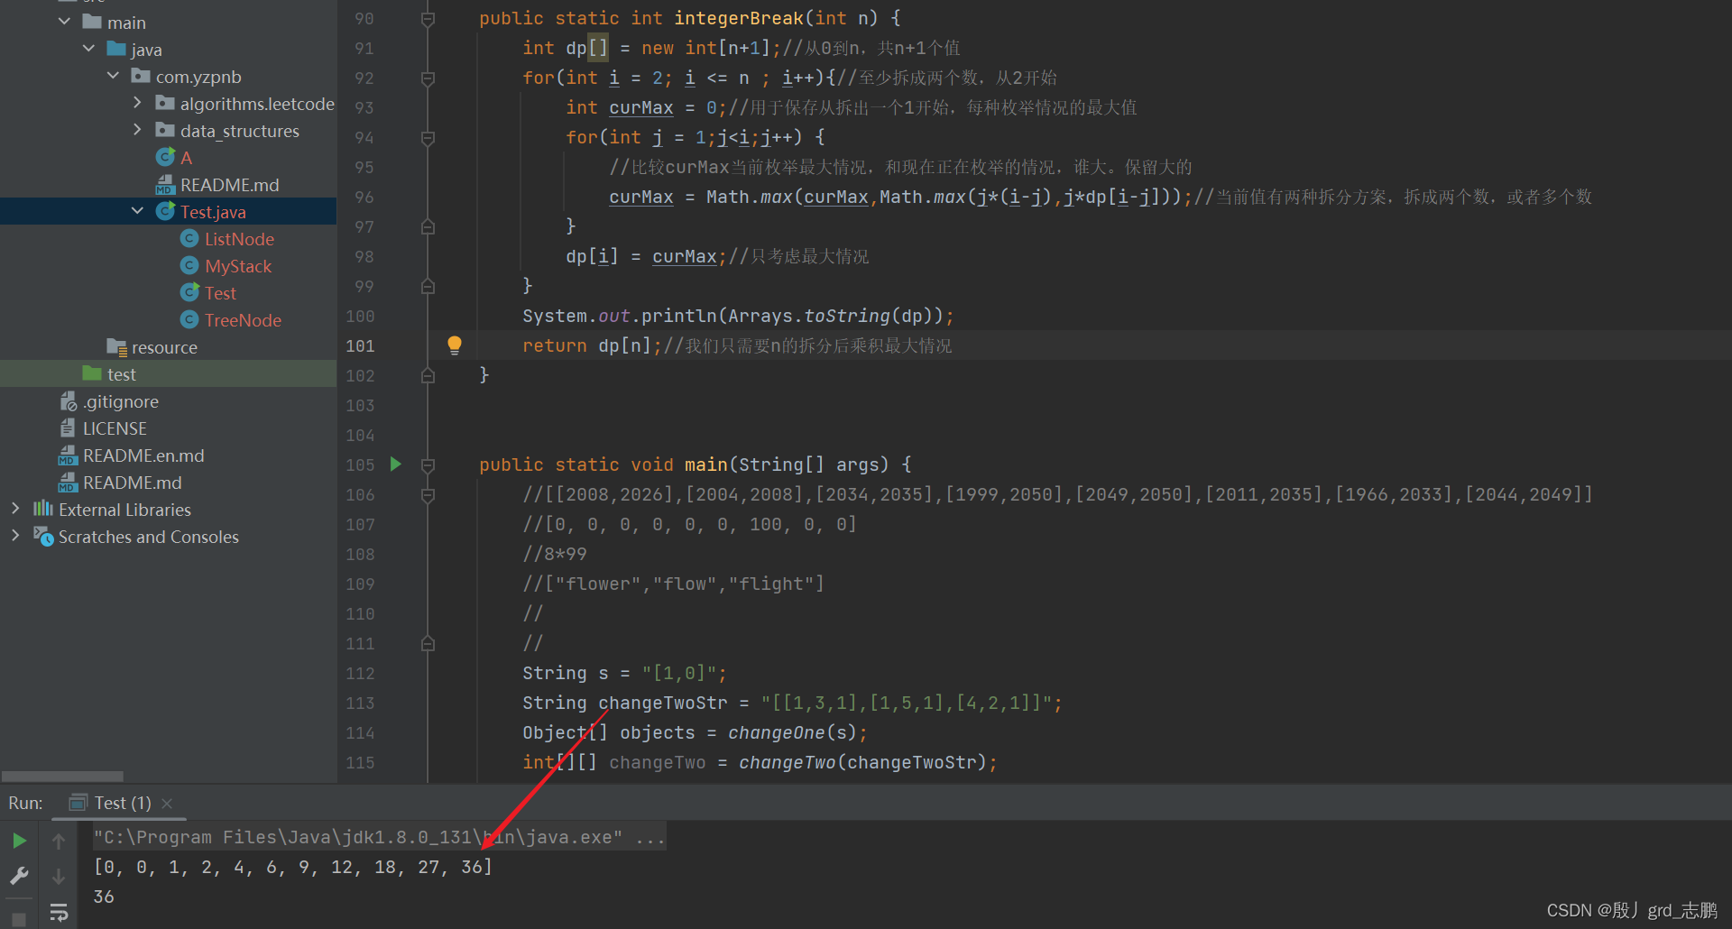Click the ListNode class icon
Screen dimensions: 1732x929
(189, 238)
